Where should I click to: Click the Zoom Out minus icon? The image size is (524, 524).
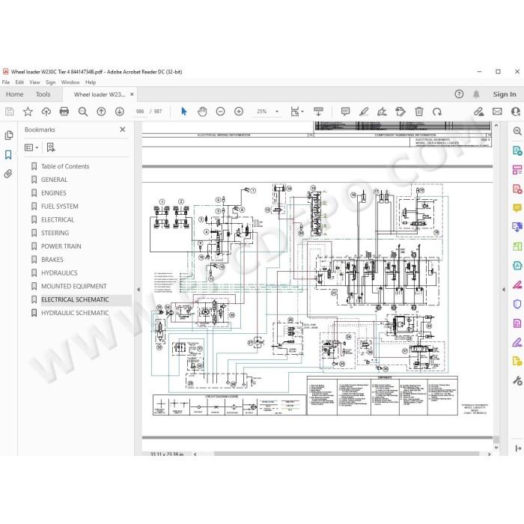(221, 112)
